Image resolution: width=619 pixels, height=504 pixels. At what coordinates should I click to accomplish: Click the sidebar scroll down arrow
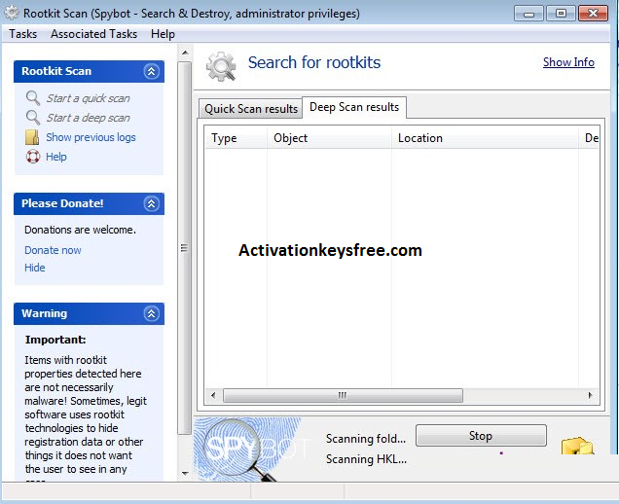(185, 473)
